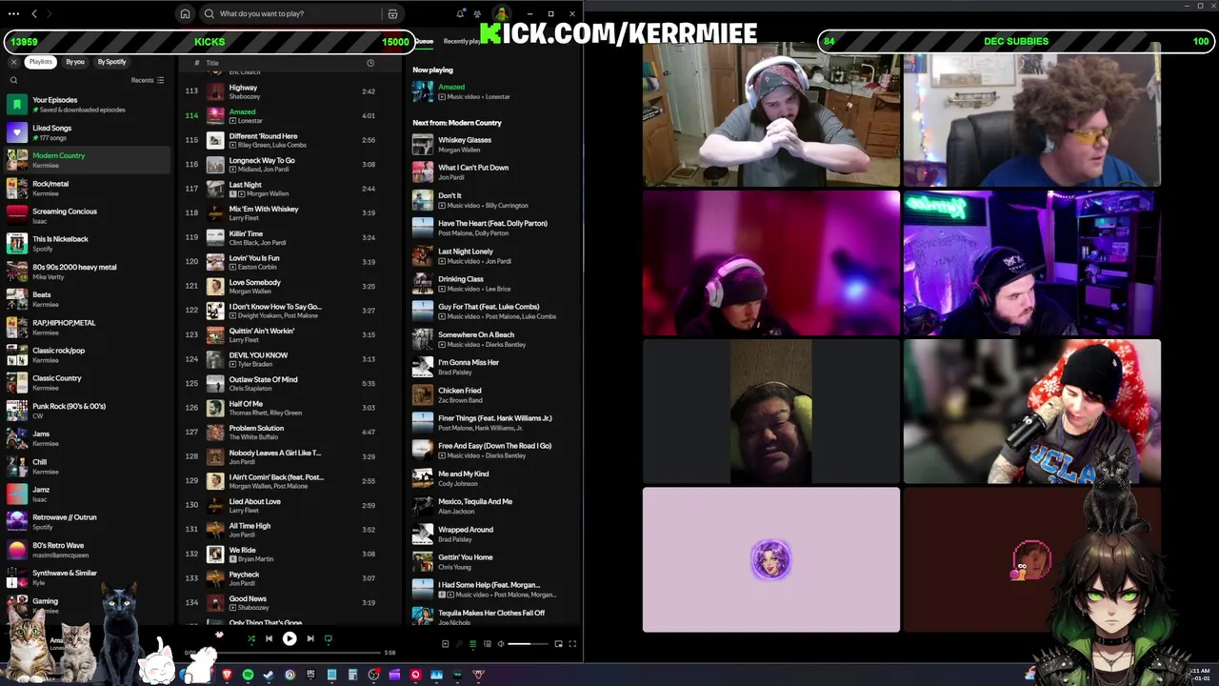Image resolution: width=1219 pixels, height=686 pixels.
Task: Switch to the Recently played tab
Action: [463, 41]
